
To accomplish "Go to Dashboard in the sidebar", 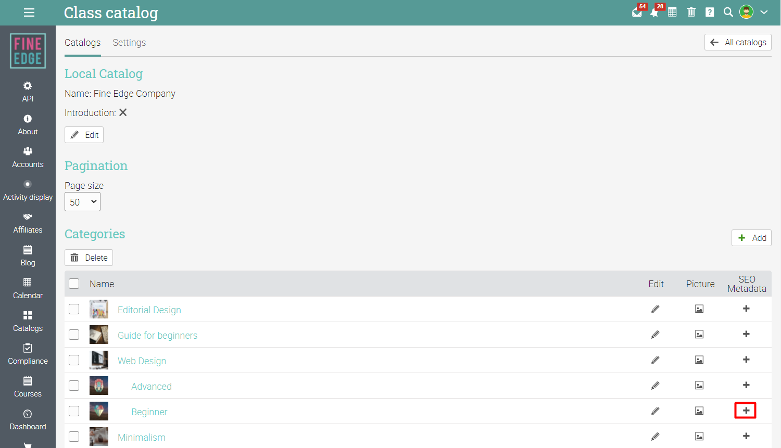I will [28, 419].
